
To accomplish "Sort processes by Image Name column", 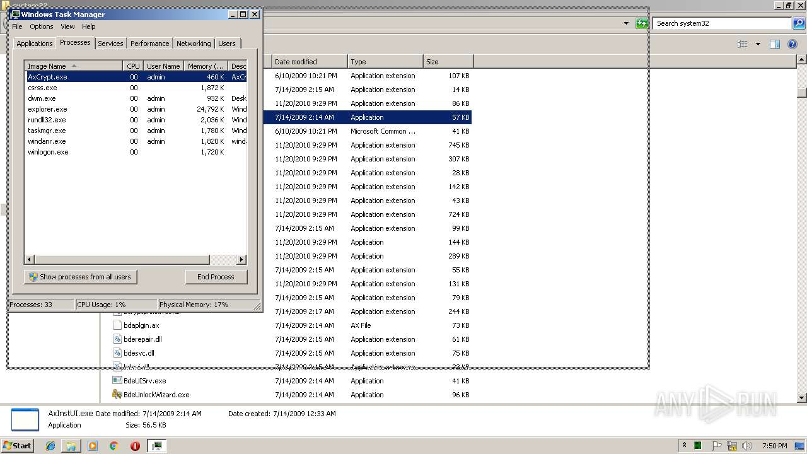I will coord(74,66).
